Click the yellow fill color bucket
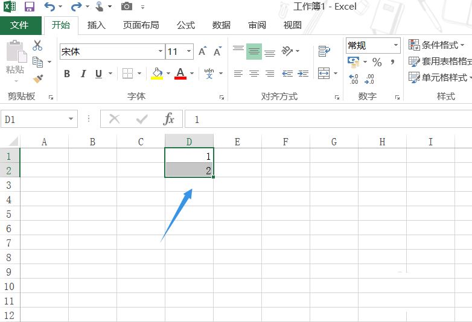The image size is (472, 322). click(x=157, y=74)
